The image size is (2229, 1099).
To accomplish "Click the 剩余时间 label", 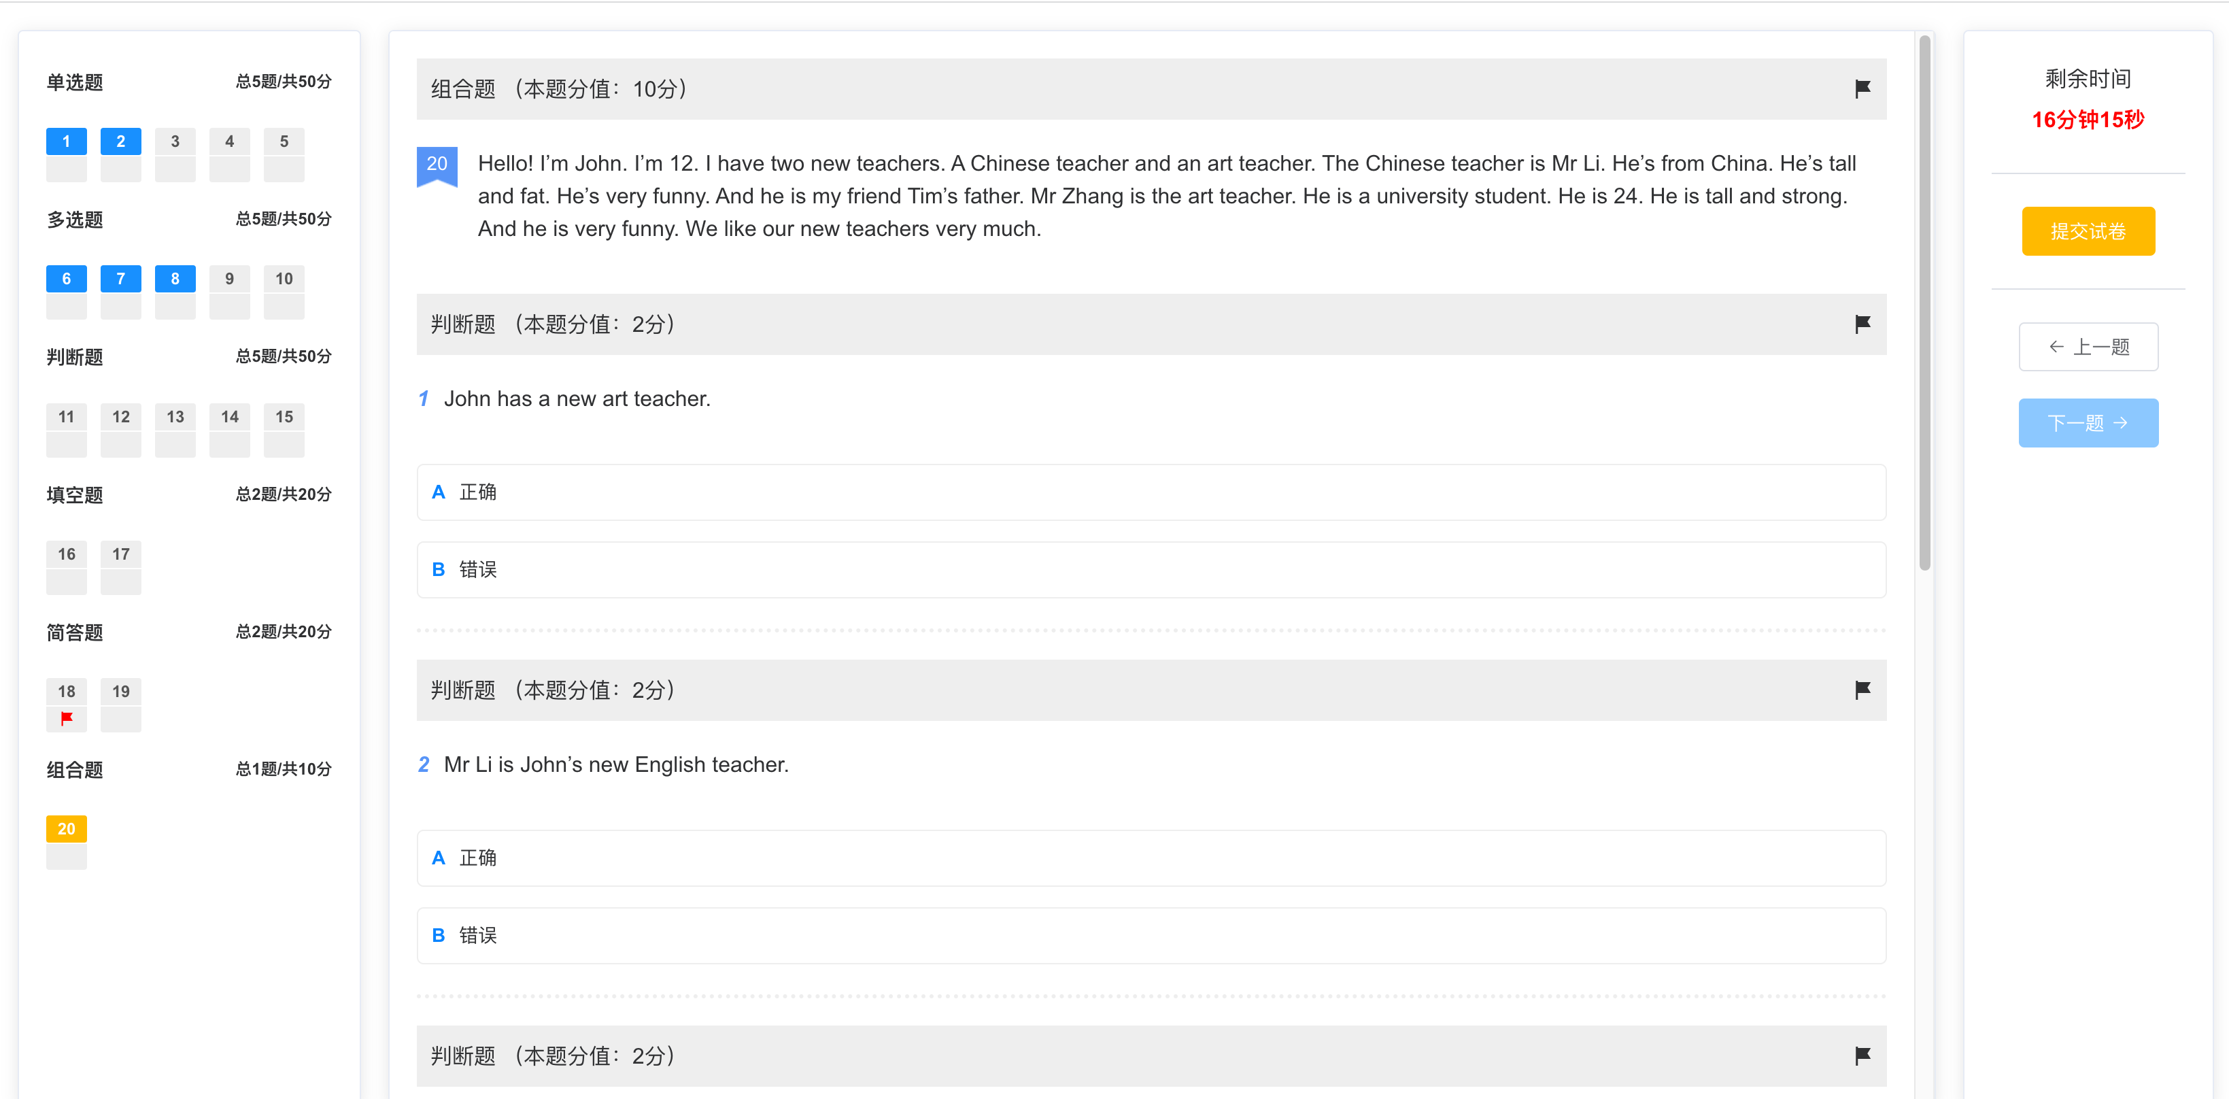I will pos(2088,79).
